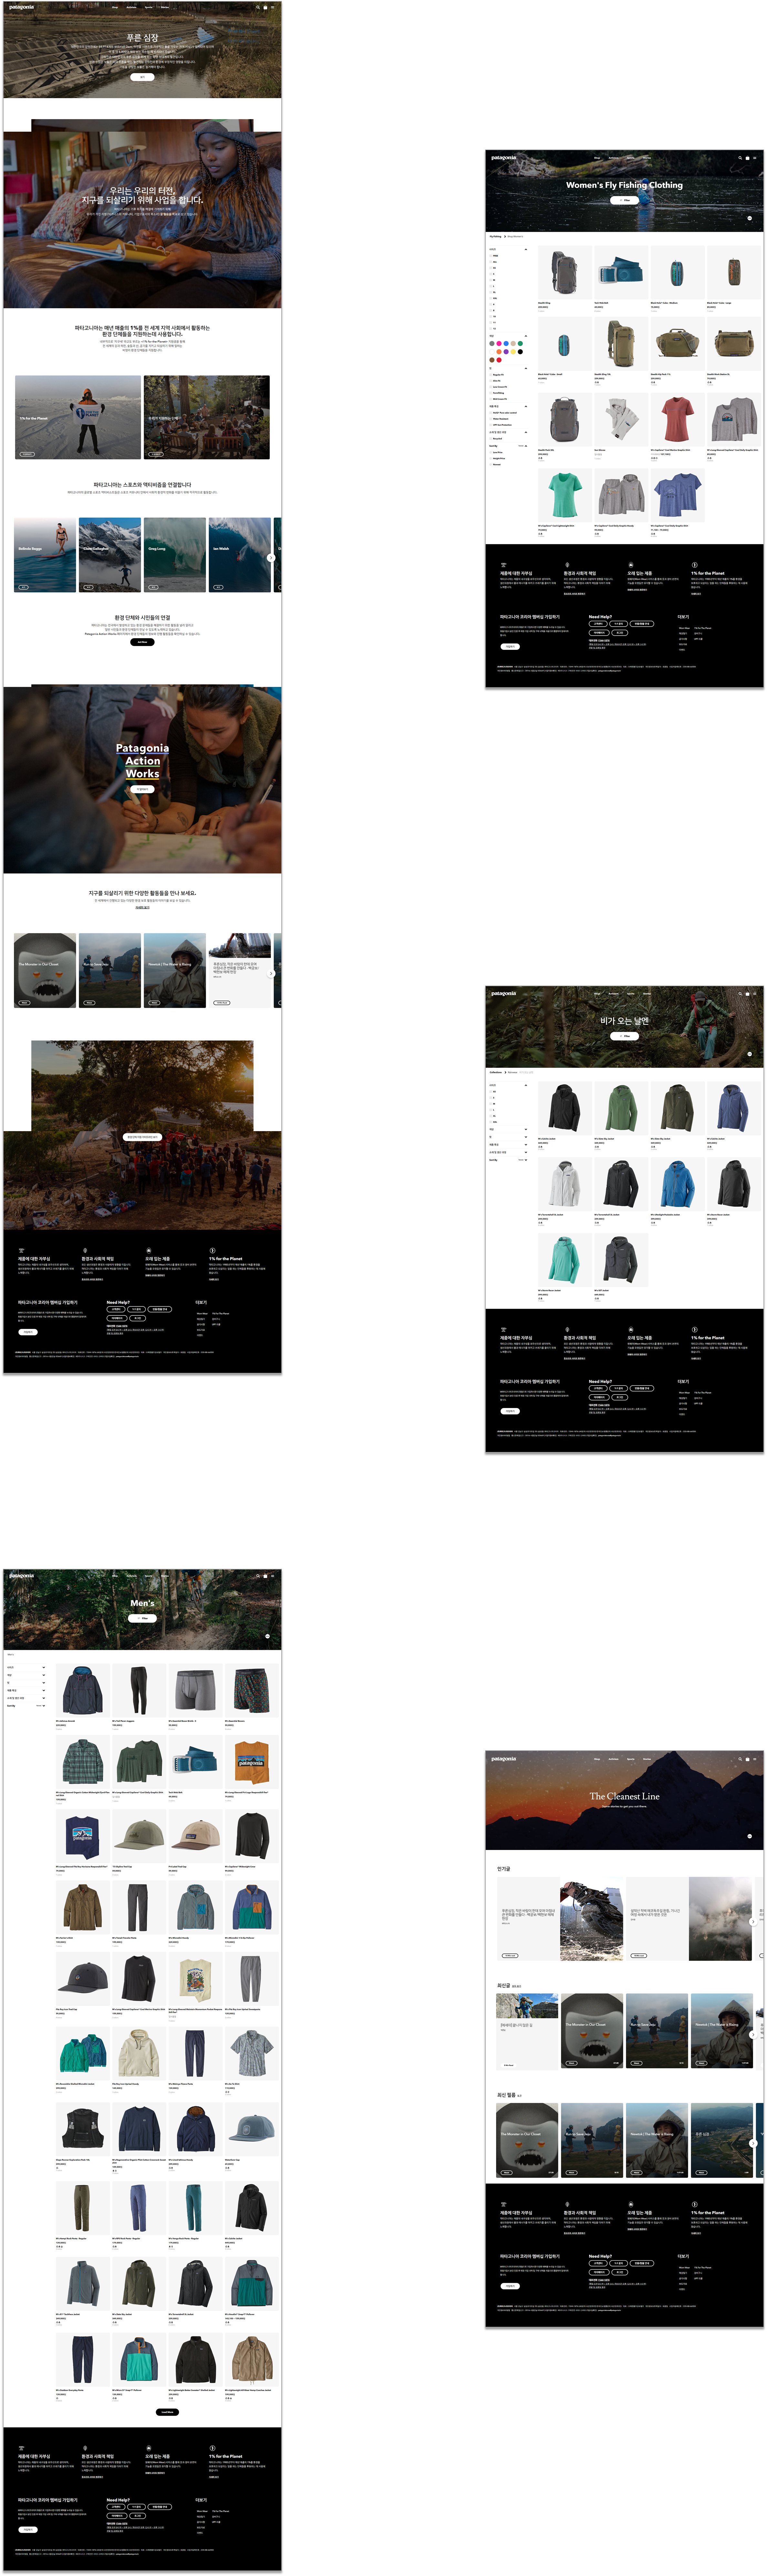767x2576 pixels.
Task: Click Filter button on 비가 오는 날엔 hero
Action: tap(625, 1036)
